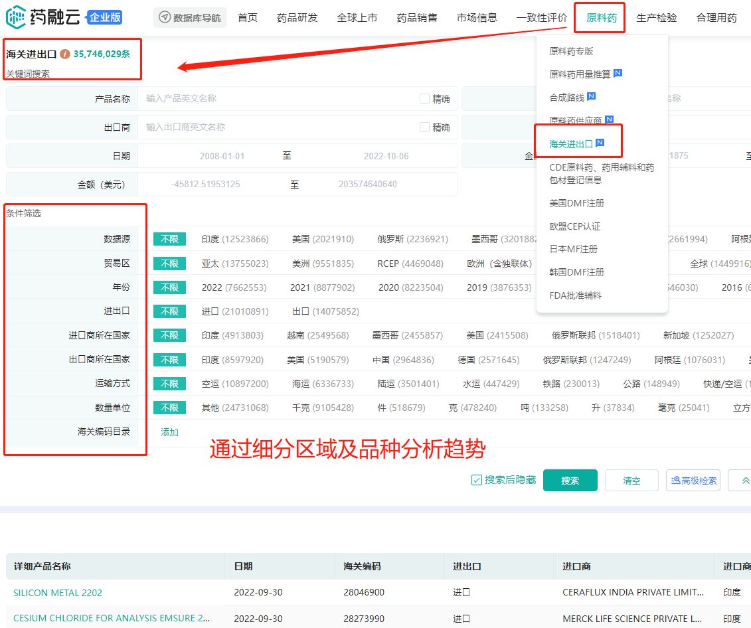The image size is (751, 628).
Task: Filter 数量单位 by 千克 (9105428)
Action: 323,408
